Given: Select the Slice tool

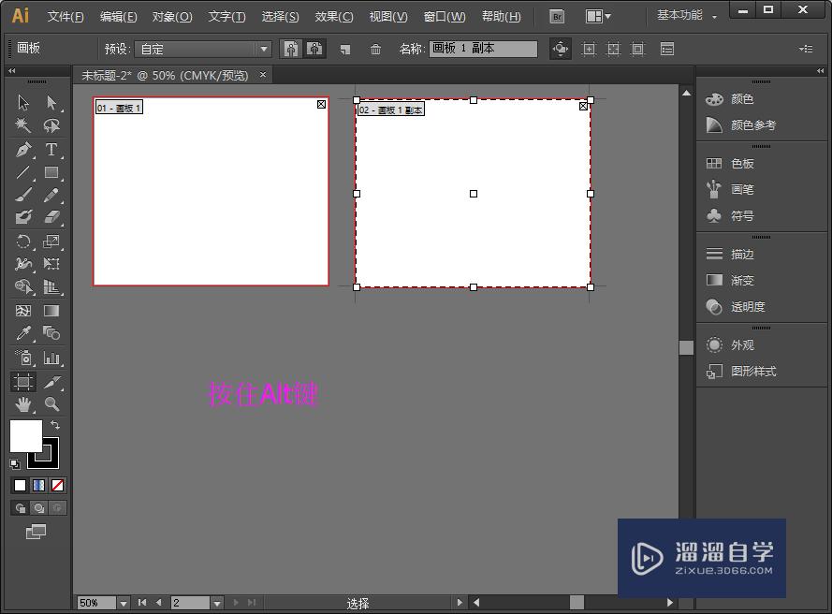Looking at the screenshot, I should [x=51, y=382].
